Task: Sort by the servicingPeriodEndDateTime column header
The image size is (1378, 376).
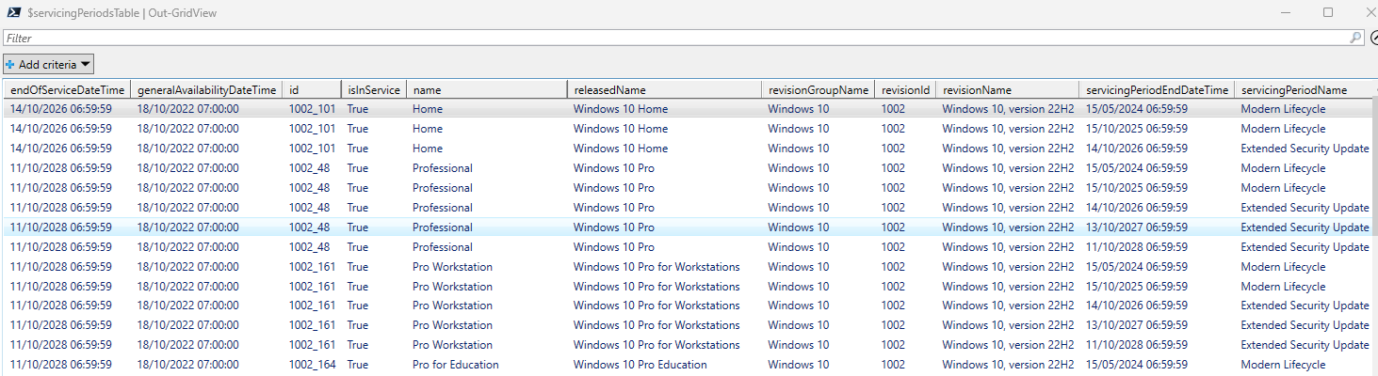Action: [x=1157, y=90]
